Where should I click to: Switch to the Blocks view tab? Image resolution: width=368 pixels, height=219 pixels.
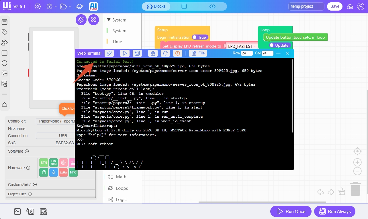[x=156, y=6]
